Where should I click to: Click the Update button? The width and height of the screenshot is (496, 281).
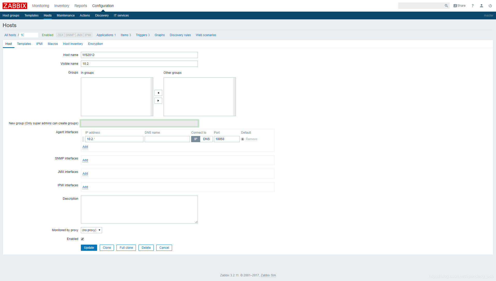[x=89, y=248]
